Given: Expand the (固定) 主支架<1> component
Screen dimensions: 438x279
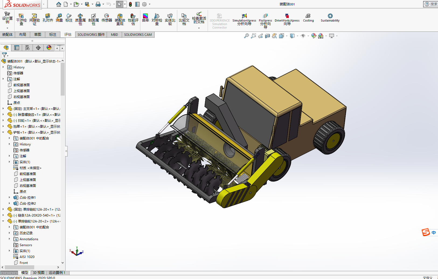Looking at the screenshot, I should click(x=3, y=109).
